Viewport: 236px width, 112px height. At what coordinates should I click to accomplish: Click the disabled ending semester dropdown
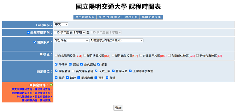(106, 32)
